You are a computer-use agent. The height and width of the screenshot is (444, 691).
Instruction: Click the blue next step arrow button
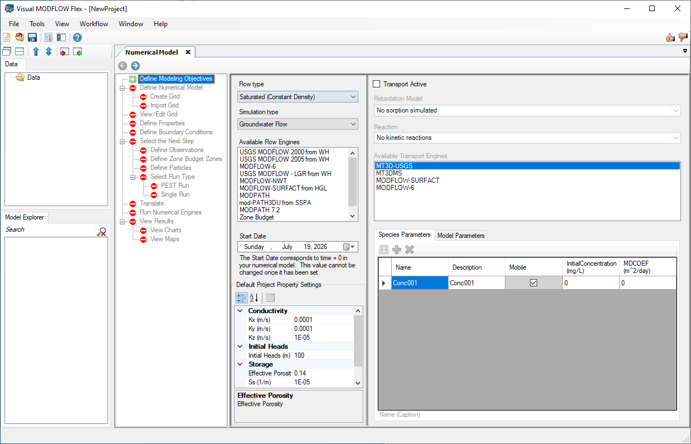[135, 66]
